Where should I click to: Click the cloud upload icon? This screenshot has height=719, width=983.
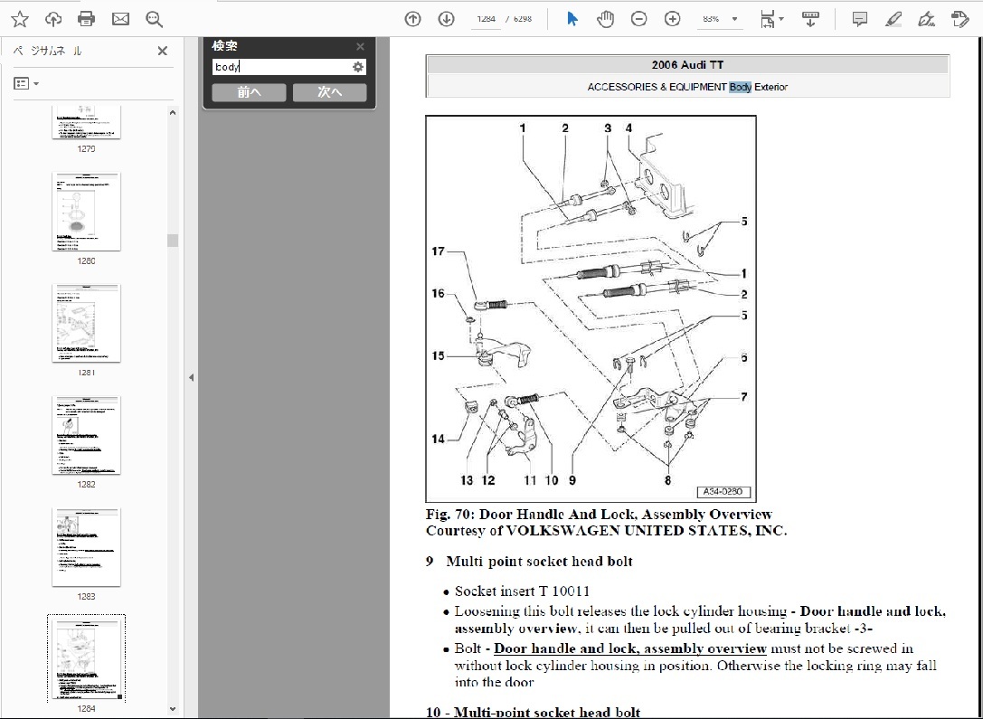(x=53, y=19)
